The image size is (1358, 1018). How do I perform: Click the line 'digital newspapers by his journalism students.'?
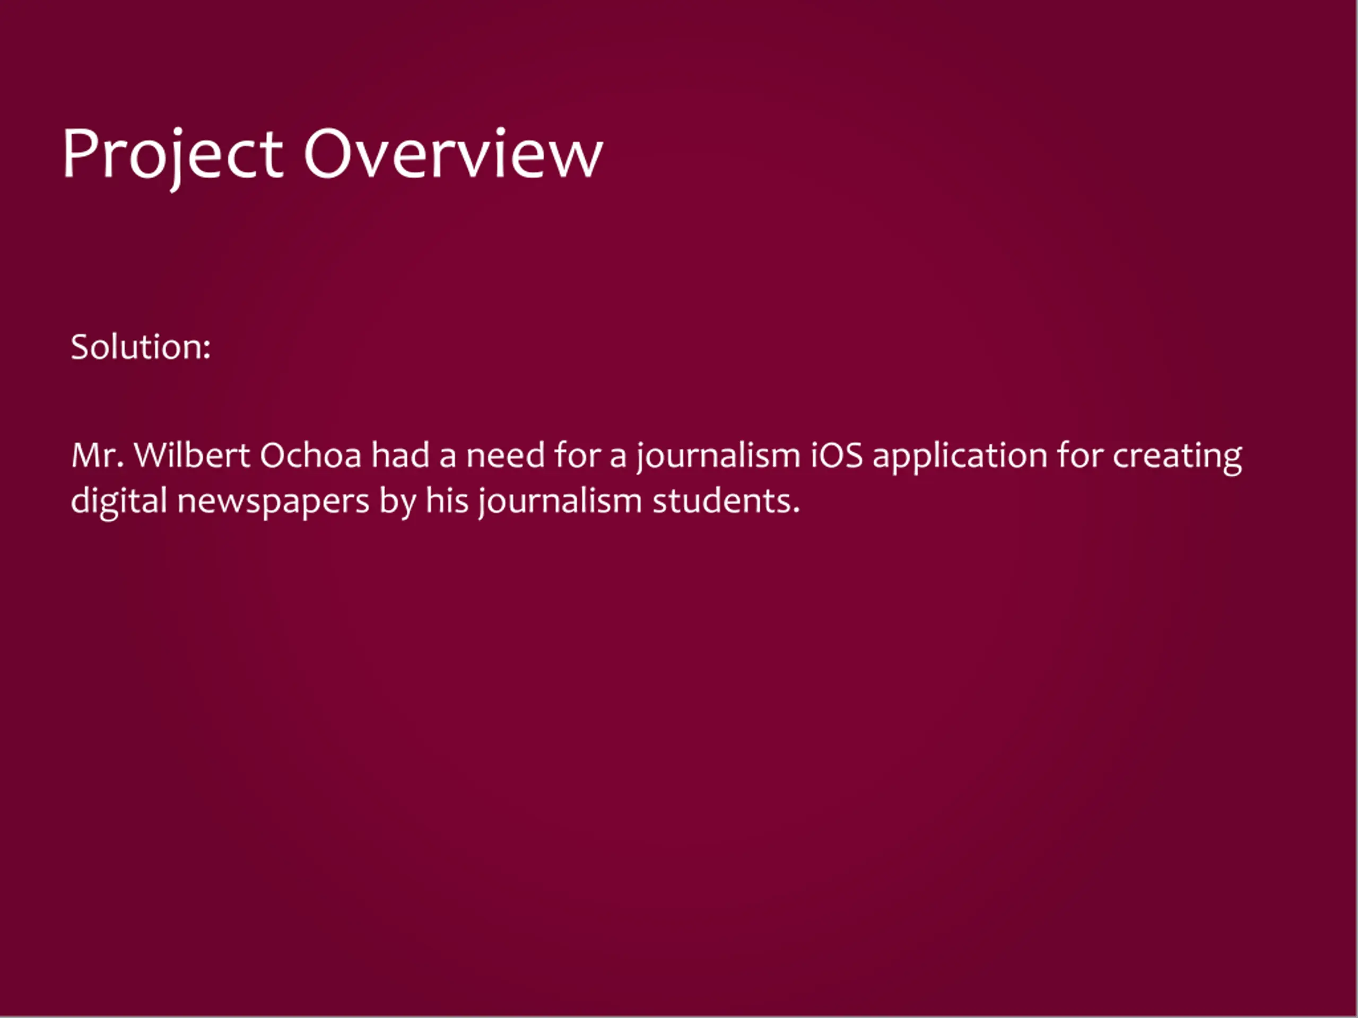click(436, 502)
